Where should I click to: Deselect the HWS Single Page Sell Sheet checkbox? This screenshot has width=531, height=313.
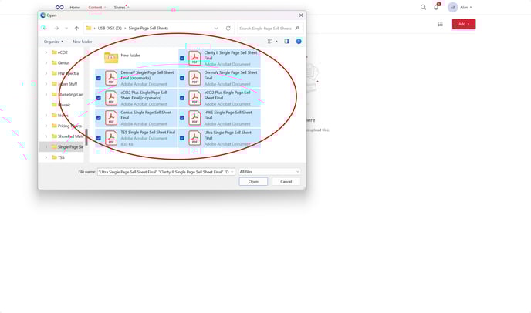click(182, 118)
